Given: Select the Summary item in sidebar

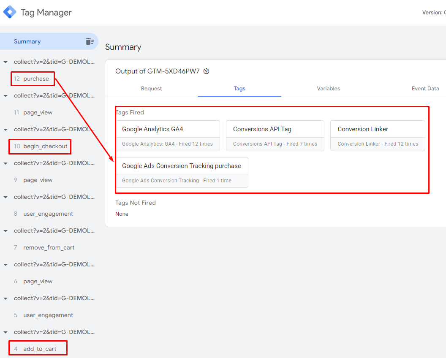Looking at the screenshot, I should [27, 41].
